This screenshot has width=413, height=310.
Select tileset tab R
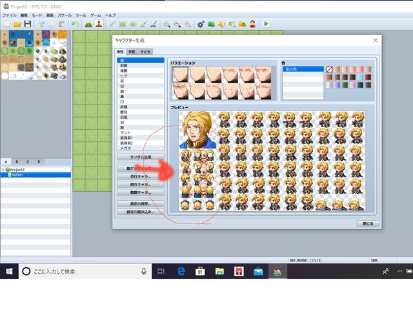(39, 161)
